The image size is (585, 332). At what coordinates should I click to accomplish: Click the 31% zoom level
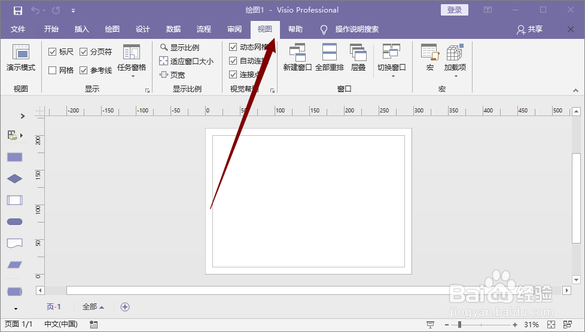point(531,325)
